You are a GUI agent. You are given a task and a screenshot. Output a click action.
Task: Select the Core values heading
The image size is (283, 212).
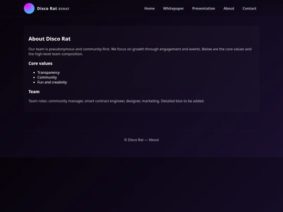(x=40, y=63)
